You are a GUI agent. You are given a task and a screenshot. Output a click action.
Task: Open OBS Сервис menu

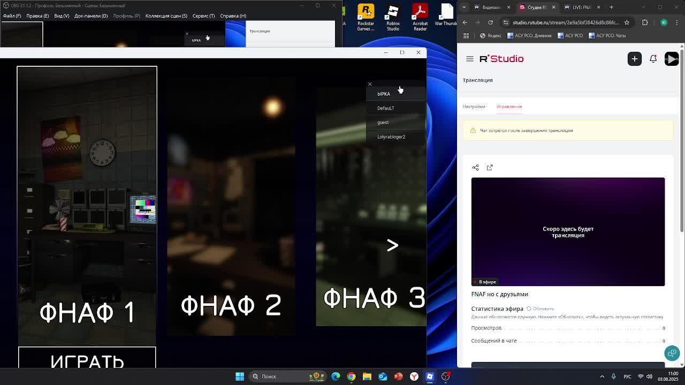pyautogui.click(x=203, y=16)
